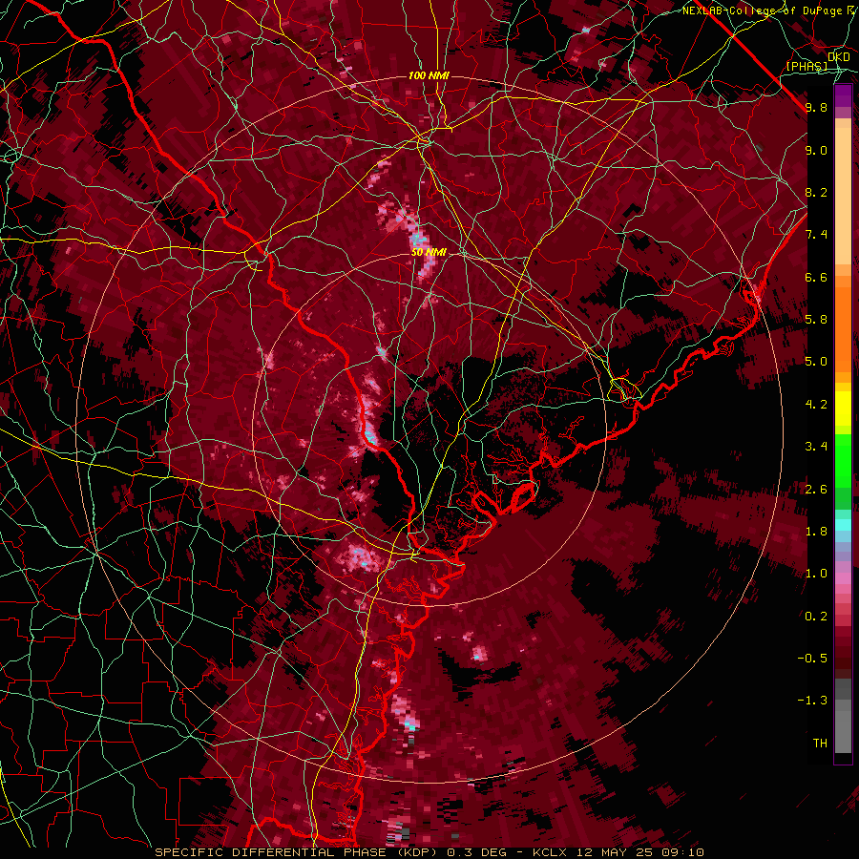
Task: Click the TH label on color scale
Action: pyautogui.click(x=820, y=744)
